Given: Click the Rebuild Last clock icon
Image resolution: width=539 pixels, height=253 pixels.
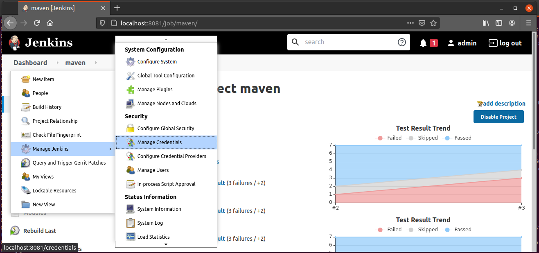Looking at the screenshot, I should [x=15, y=230].
